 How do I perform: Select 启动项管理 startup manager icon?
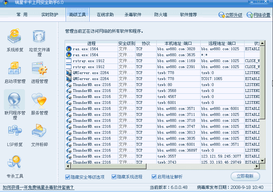point(15,69)
